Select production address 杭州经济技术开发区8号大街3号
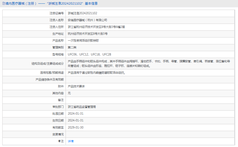The image size is (238, 147). (88, 34)
